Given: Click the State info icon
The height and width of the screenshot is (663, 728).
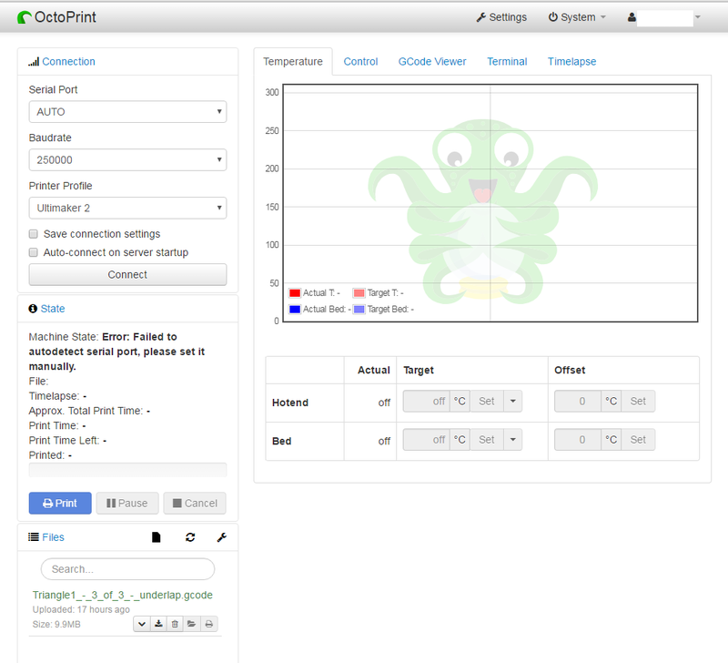Looking at the screenshot, I should tap(33, 309).
